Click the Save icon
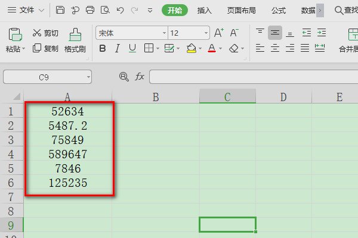358x238 pixels. pyautogui.click(x=60, y=10)
